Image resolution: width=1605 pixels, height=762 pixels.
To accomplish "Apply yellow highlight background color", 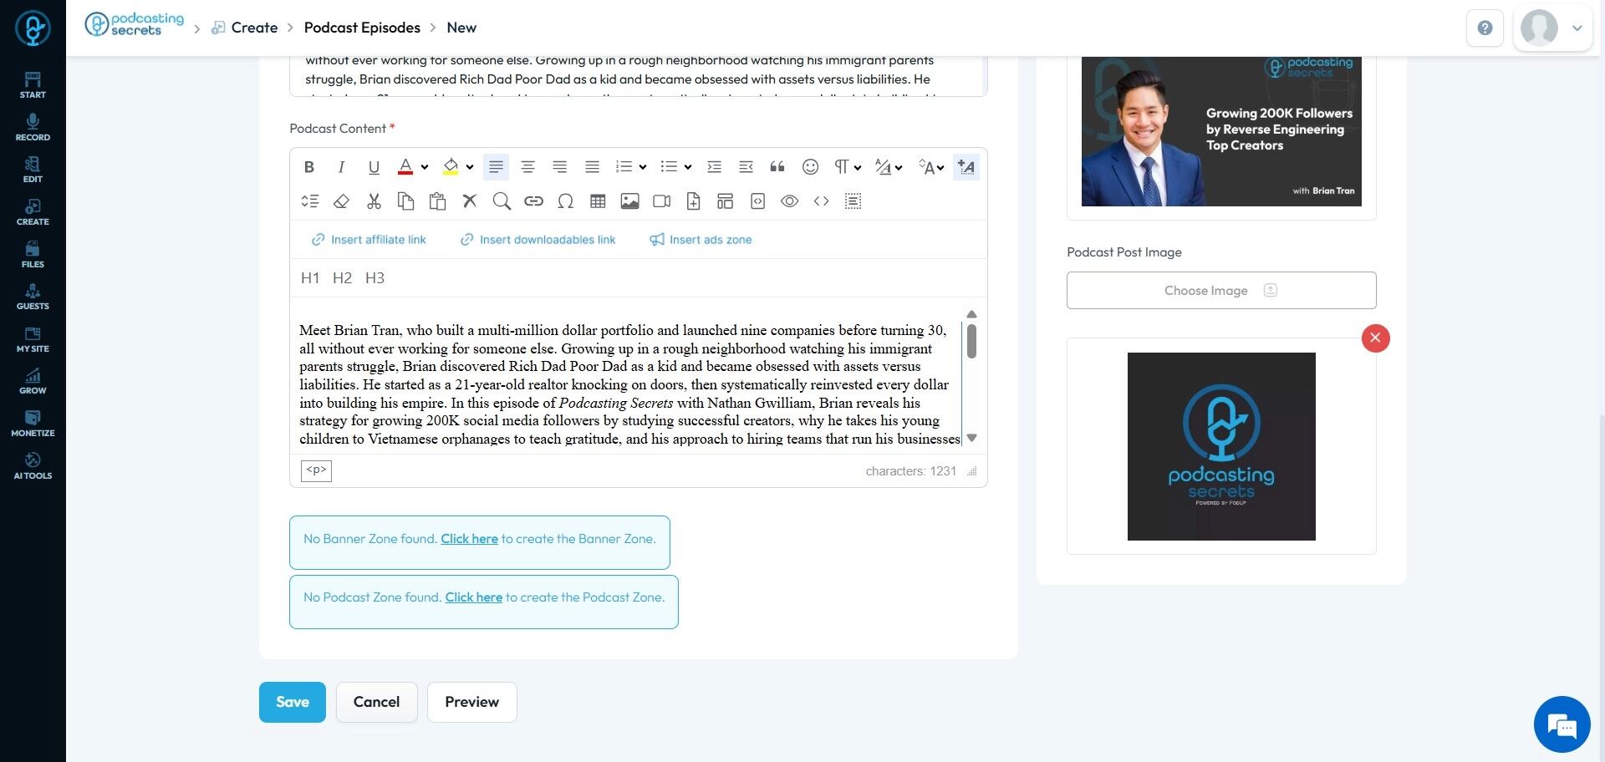I will pyautogui.click(x=451, y=167).
